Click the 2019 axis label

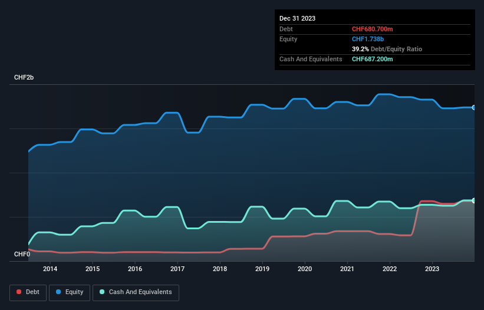tap(262, 269)
